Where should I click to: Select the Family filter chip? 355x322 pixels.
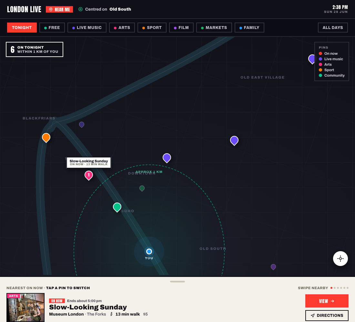249,28
